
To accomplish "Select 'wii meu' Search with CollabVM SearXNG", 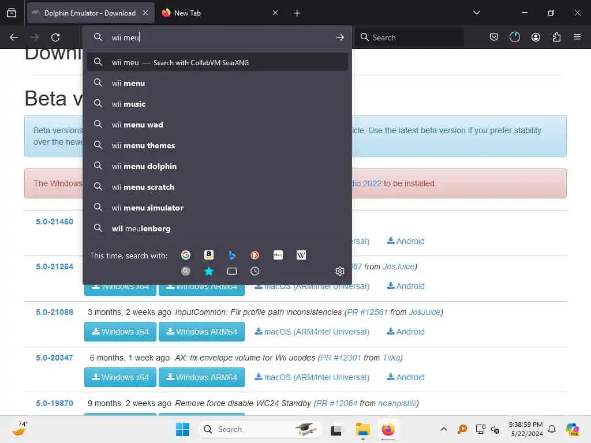I will (x=217, y=62).
